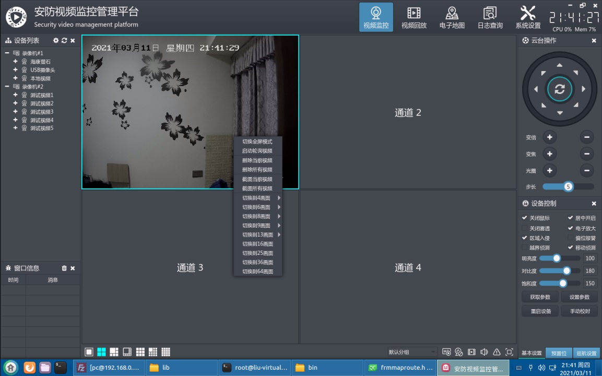Viewport: 602px width, 376px height.
Task: Click the device list gear settings icon
Action: (x=56, y=41)
